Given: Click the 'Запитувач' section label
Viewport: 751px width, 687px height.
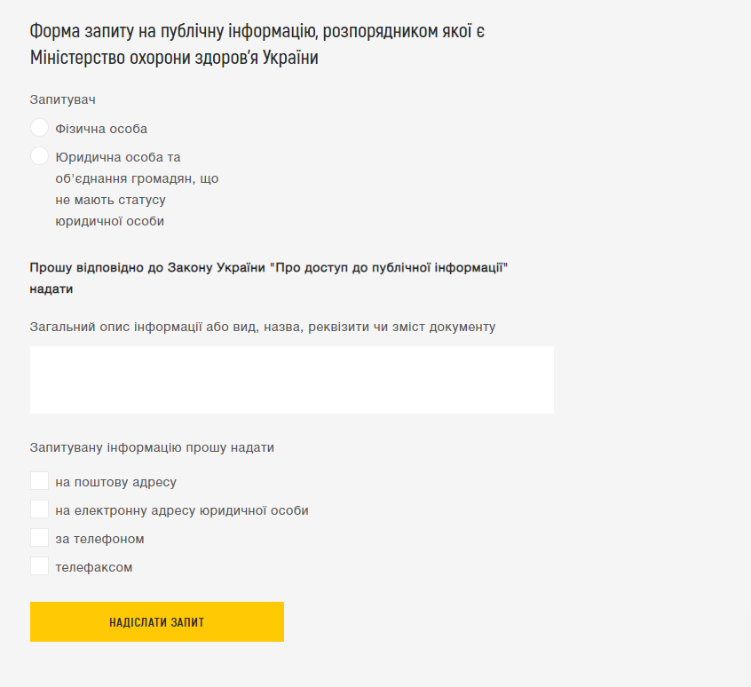Looking at the screenshot, I should click(x=62, y=99).
